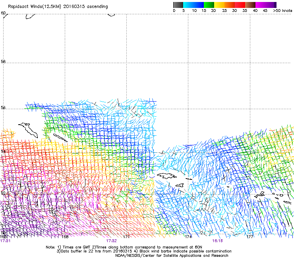
Task: Click the '177' longitude label
Action: tap(250, 237)
